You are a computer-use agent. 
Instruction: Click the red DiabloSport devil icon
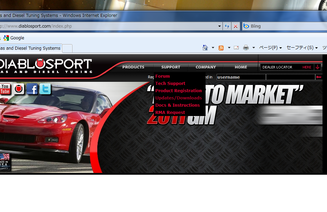coord(19,89)
